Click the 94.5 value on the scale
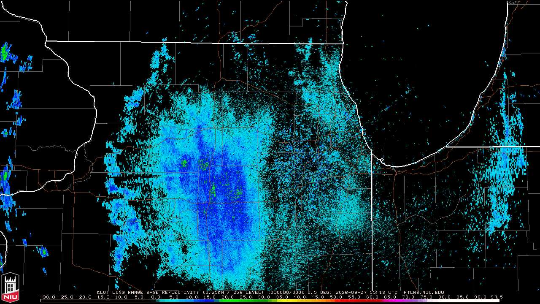Screen dimensions: 540x304 [497, 297]
